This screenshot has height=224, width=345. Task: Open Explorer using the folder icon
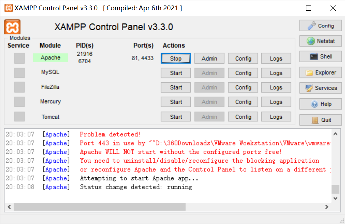coord(320,72)
